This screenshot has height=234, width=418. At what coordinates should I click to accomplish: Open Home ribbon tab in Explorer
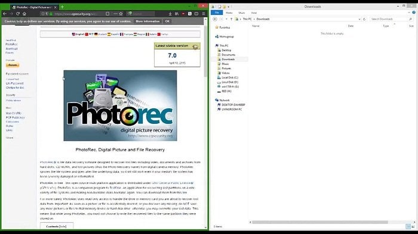229,13
